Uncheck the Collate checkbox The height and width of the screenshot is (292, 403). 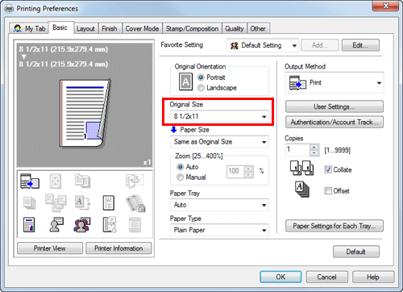pyautogui.click(x=328, y=169)
